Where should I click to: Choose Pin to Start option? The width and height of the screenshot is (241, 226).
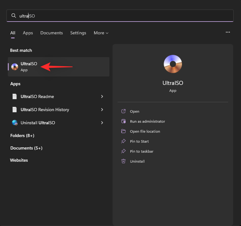pos(139,141)
